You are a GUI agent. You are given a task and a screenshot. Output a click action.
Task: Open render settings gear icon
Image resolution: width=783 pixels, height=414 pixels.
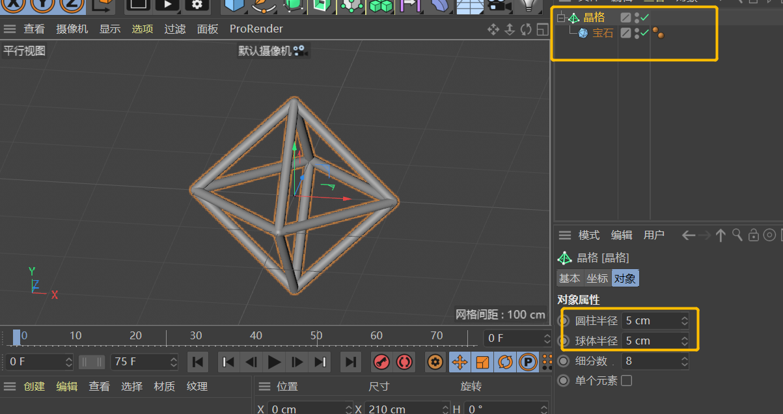(x=197, y=5)
